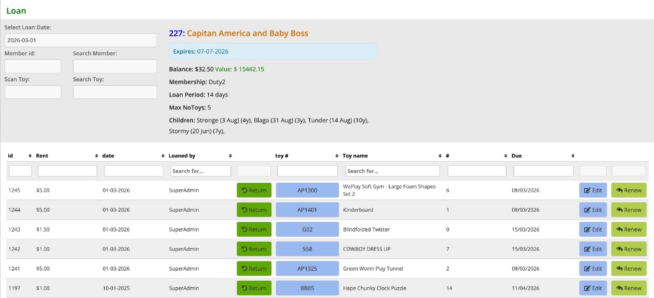Click the Expires 07-07-2026 banner
Image resolution: width=654 pixels, height=298 pixels.
tap(273, 51)
